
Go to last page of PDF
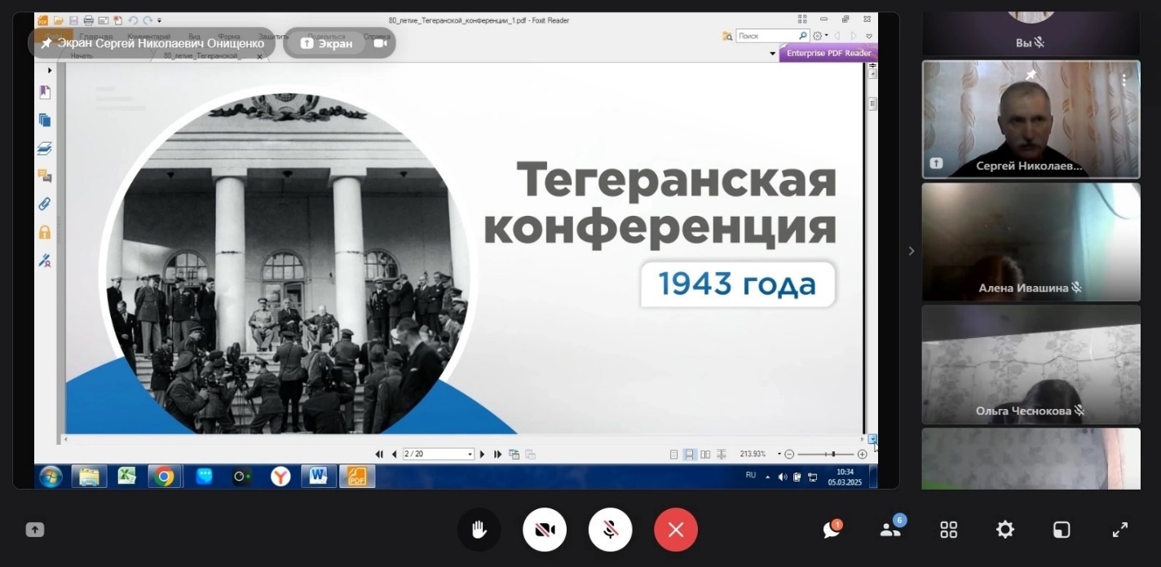498,454
